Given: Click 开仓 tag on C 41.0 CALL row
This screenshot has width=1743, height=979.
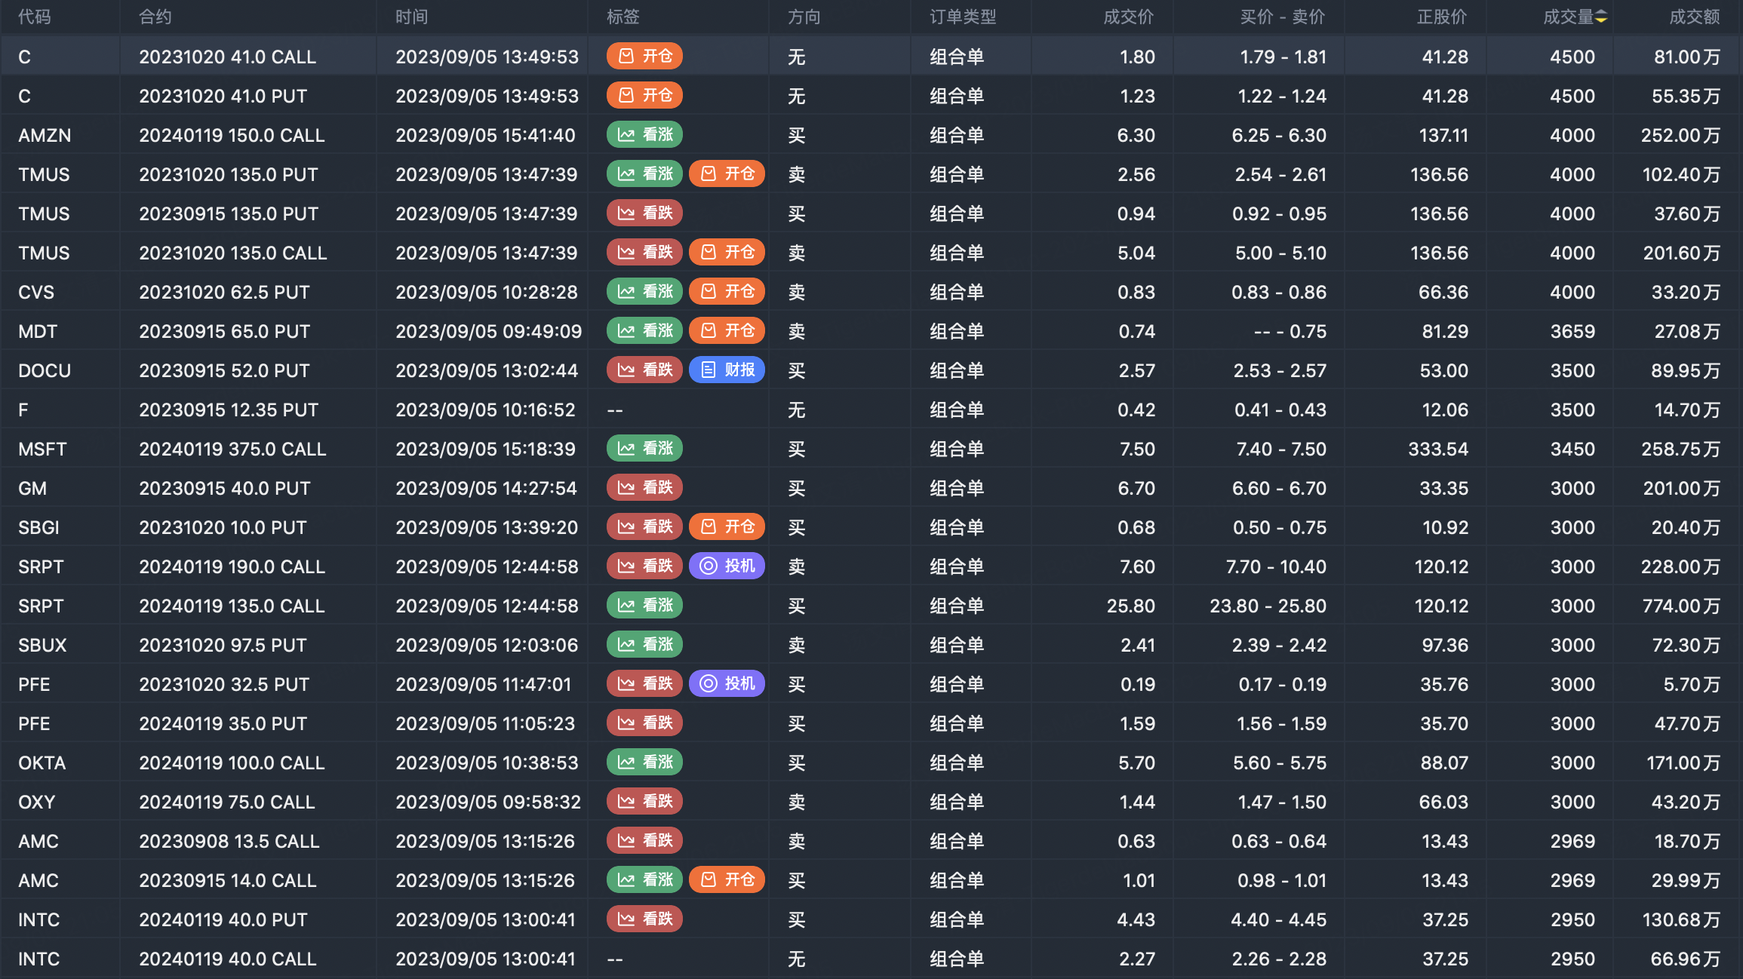Looking at the screenshot, I should pos(645,57).
